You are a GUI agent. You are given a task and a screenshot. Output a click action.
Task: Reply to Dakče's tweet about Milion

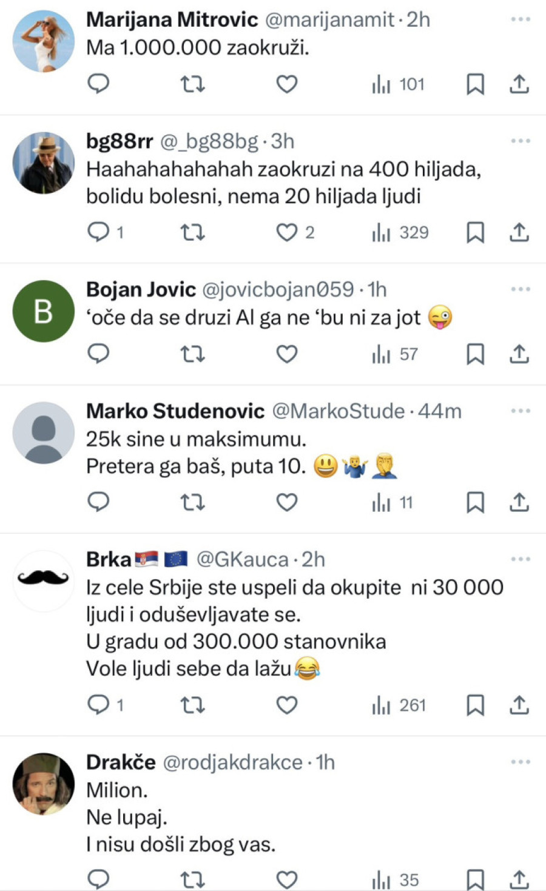click(98, 878)
